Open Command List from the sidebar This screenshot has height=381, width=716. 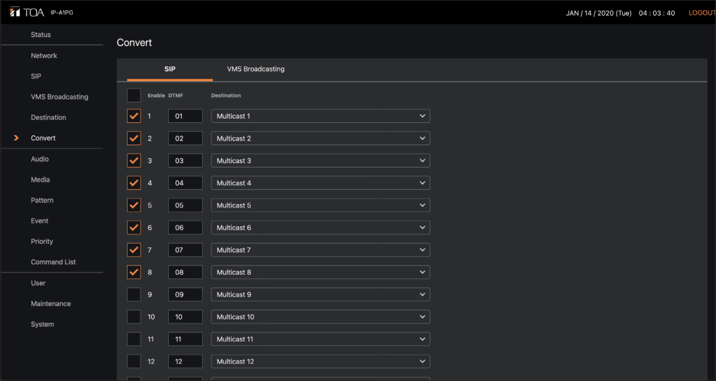pyautogui.click(x=53, y=262)
